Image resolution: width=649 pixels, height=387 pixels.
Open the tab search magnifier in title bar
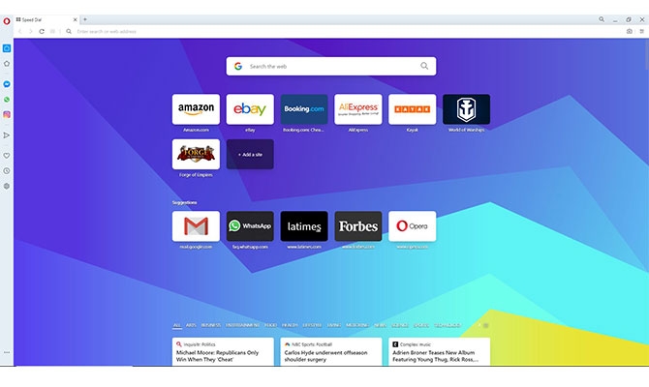602,19
